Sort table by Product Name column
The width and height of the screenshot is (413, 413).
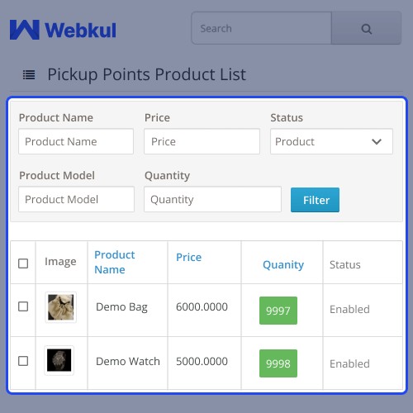[115, 262]
